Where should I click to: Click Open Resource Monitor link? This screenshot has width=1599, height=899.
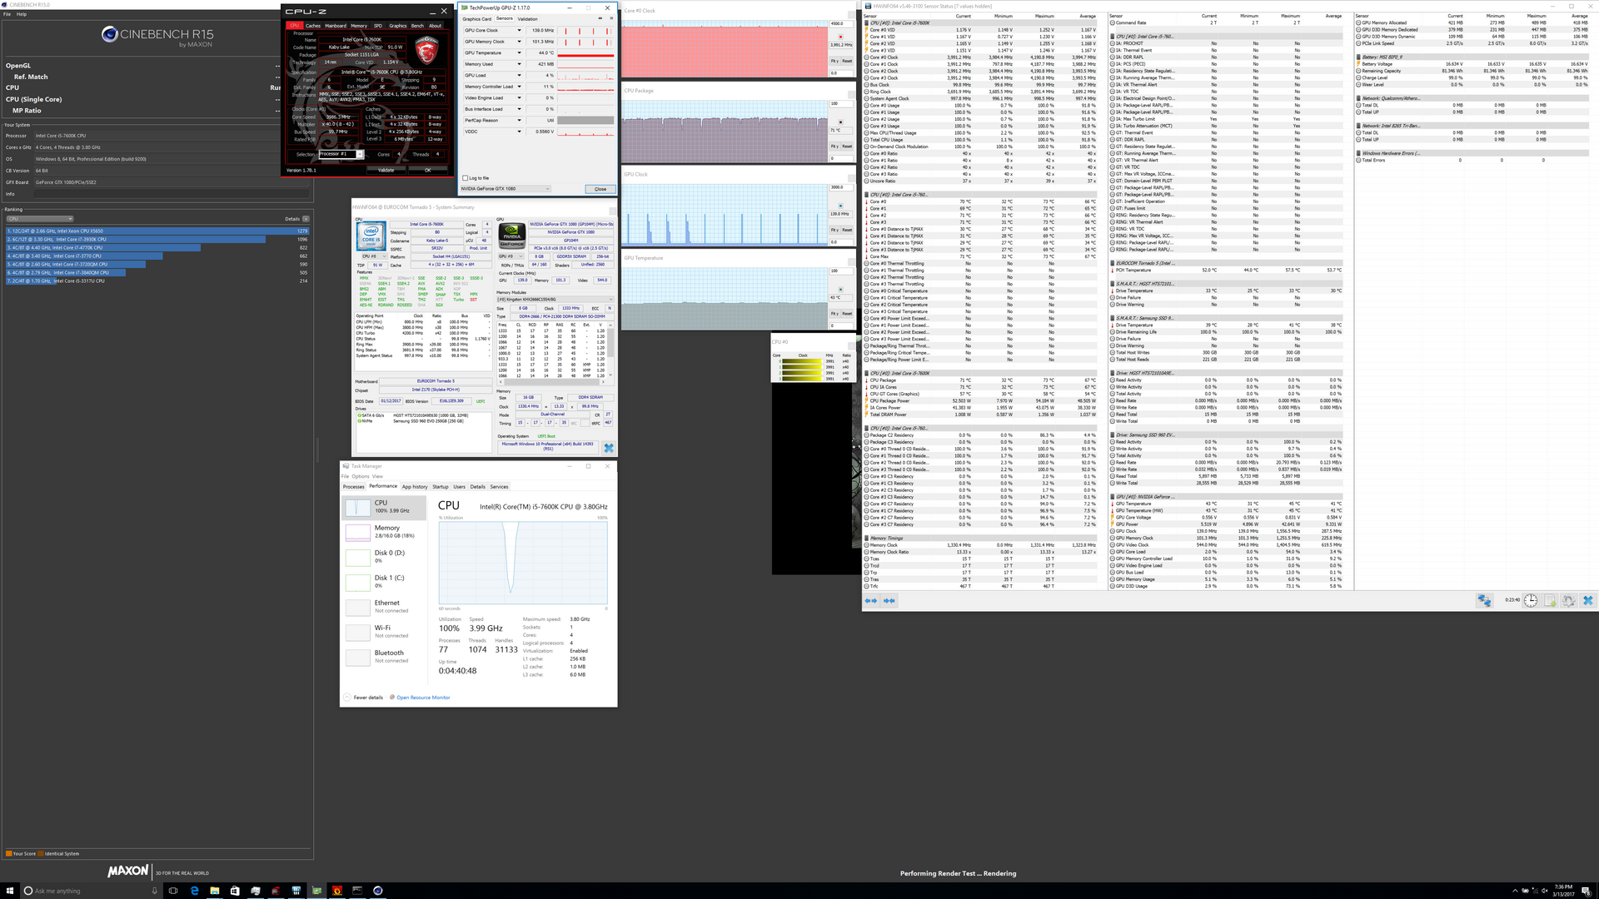click(x=423, y=698)
